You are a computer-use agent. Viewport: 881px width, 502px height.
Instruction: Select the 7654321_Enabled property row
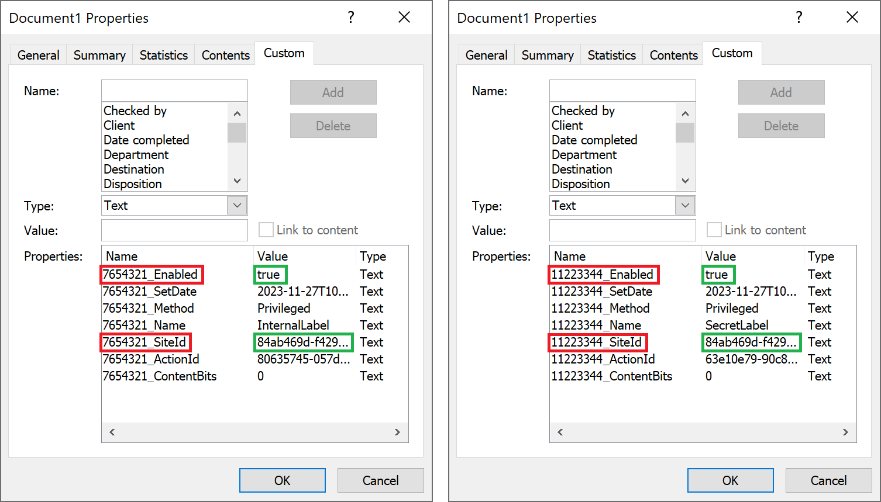tap(152, 274)
